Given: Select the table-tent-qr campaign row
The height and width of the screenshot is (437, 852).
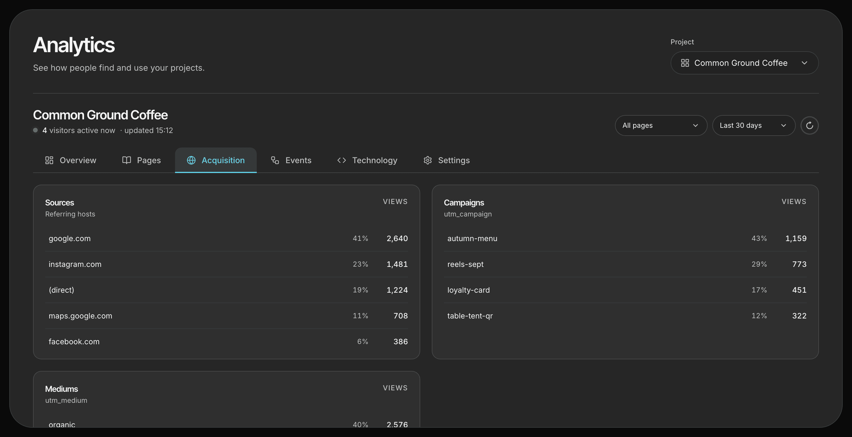Looking at the screenshot, I should coord(625,316).
